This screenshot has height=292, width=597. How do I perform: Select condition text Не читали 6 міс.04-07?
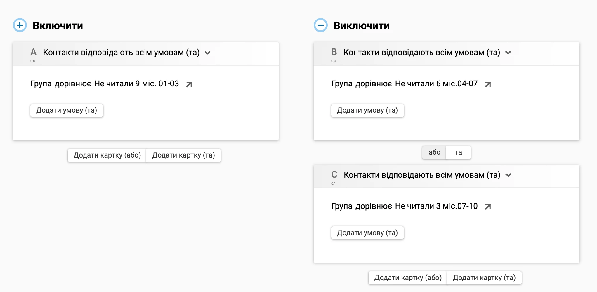(x=436, y=84)
